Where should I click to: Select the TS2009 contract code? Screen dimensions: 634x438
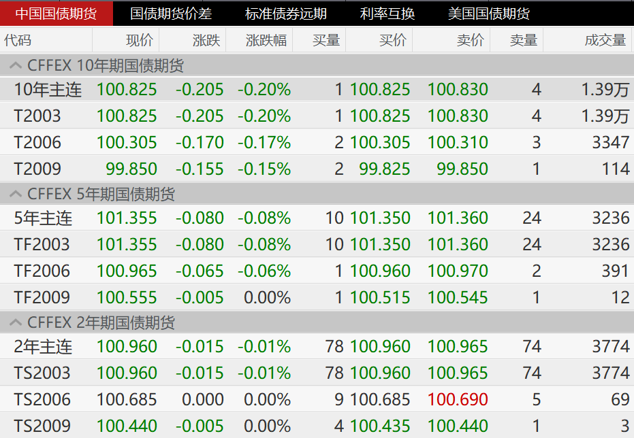click(x=42, y=426)
